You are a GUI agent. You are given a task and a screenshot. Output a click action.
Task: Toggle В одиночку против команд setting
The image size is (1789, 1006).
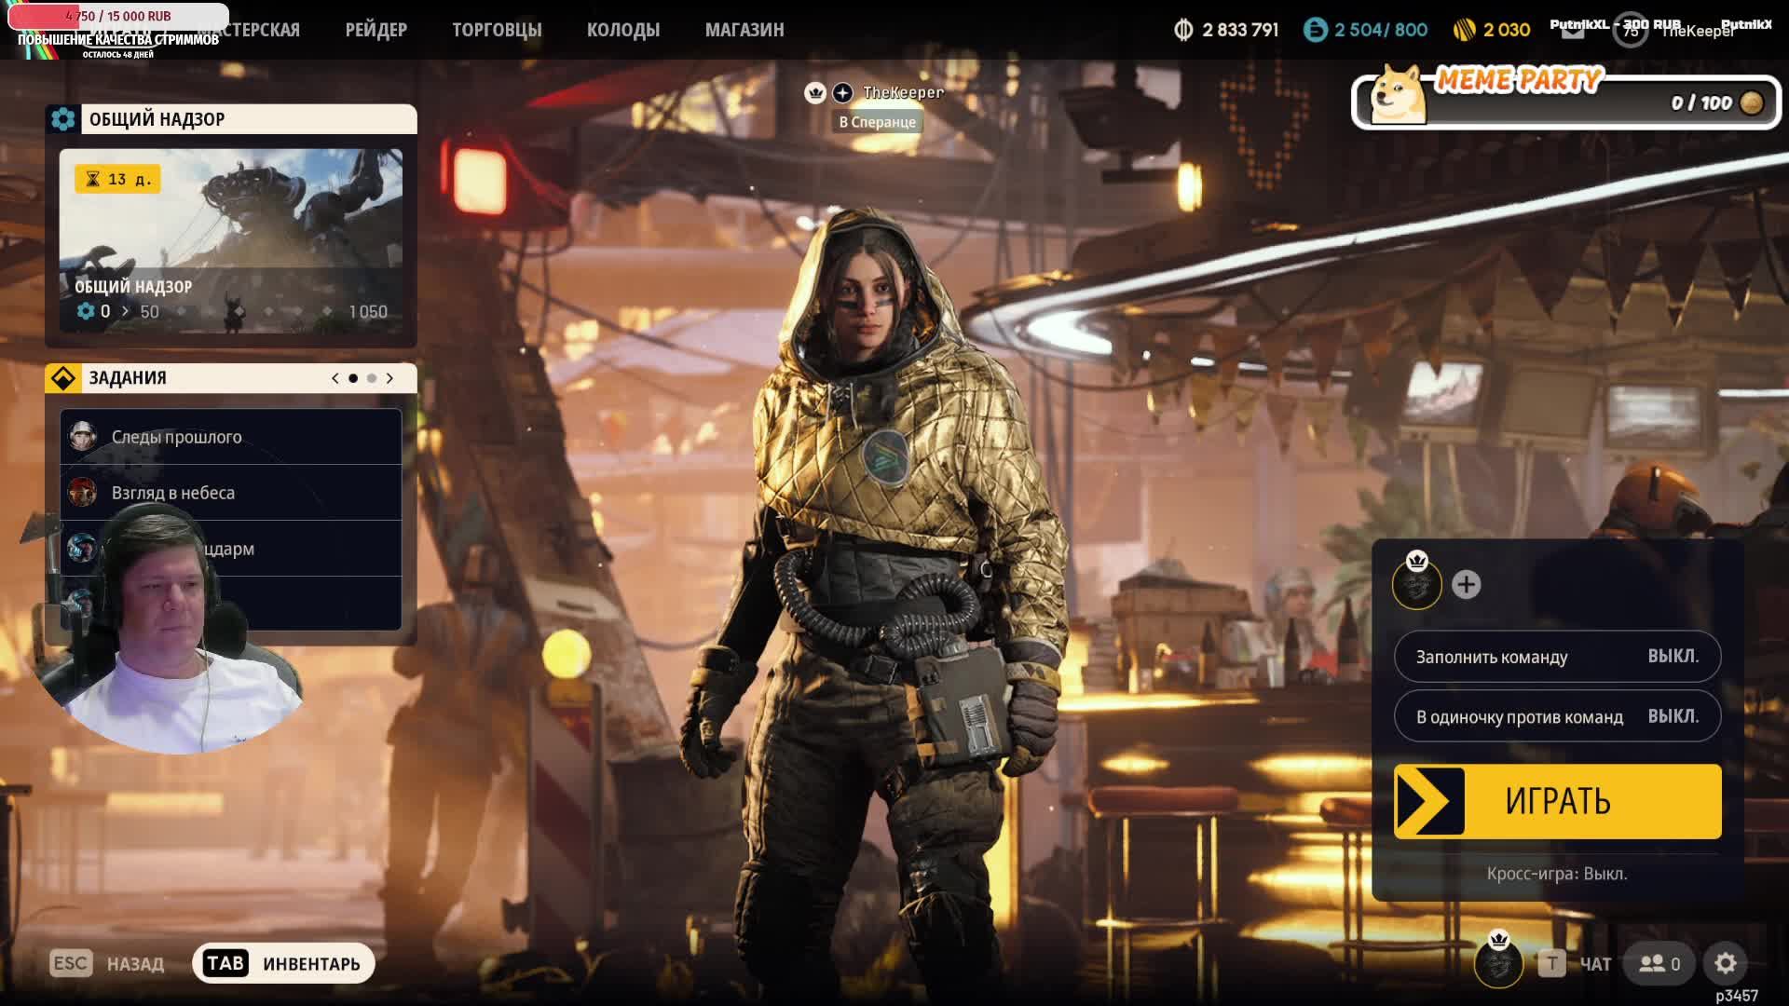(1557, 716)
